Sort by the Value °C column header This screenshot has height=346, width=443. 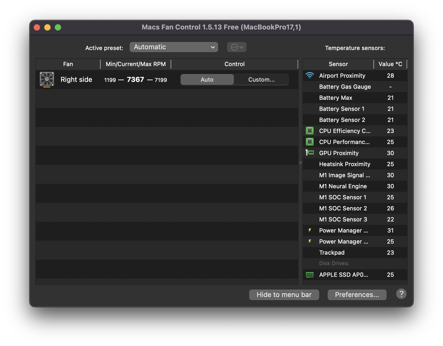[x=390, y=64]
